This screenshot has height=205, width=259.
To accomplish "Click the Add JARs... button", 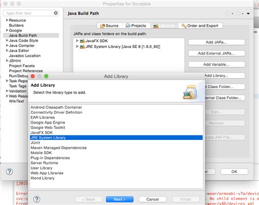I will [x=216, y=42].
